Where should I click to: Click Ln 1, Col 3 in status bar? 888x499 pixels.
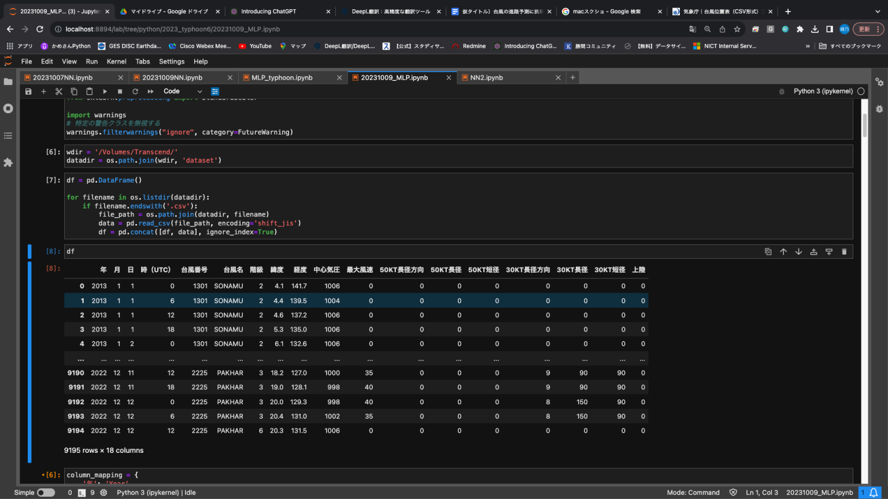coord(762,493)
